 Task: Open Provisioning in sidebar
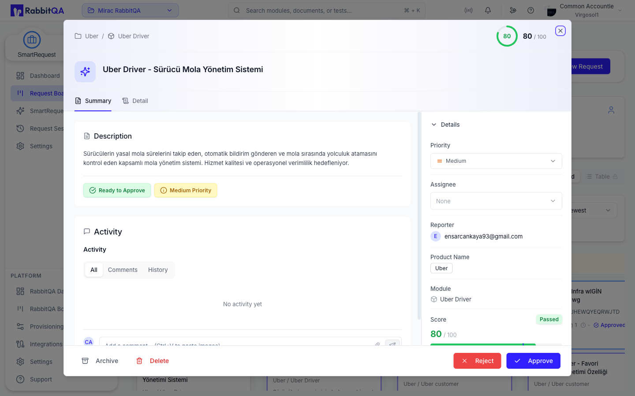pyautogui.click(x=38, y=326)
